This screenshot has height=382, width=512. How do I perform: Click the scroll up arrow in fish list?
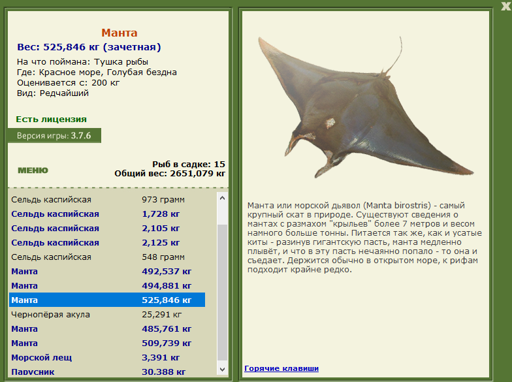[x=222, y=199]
